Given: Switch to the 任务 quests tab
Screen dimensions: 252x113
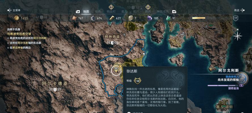Looking at the screenshot, I should 98,12.
